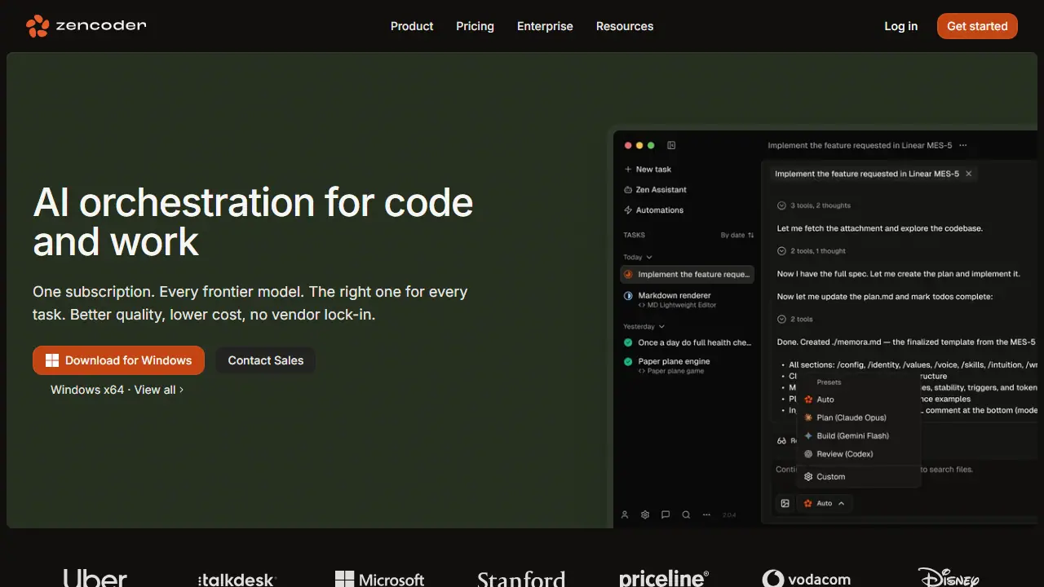Click the Zencoder logo in the header

[x=86, y=26]
